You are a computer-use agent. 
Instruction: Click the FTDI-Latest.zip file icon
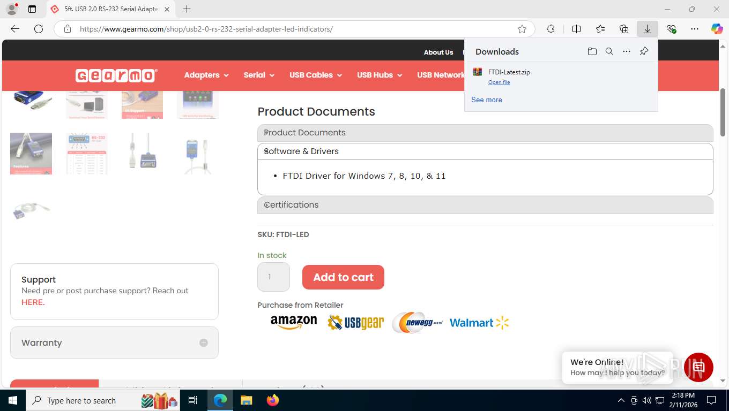click(478, 72)
